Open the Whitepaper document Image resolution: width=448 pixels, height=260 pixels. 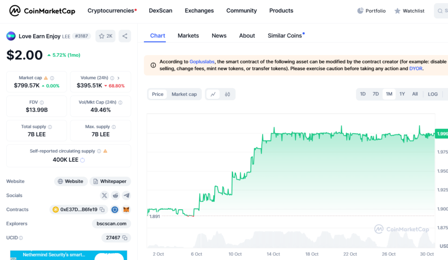[110, 181]
